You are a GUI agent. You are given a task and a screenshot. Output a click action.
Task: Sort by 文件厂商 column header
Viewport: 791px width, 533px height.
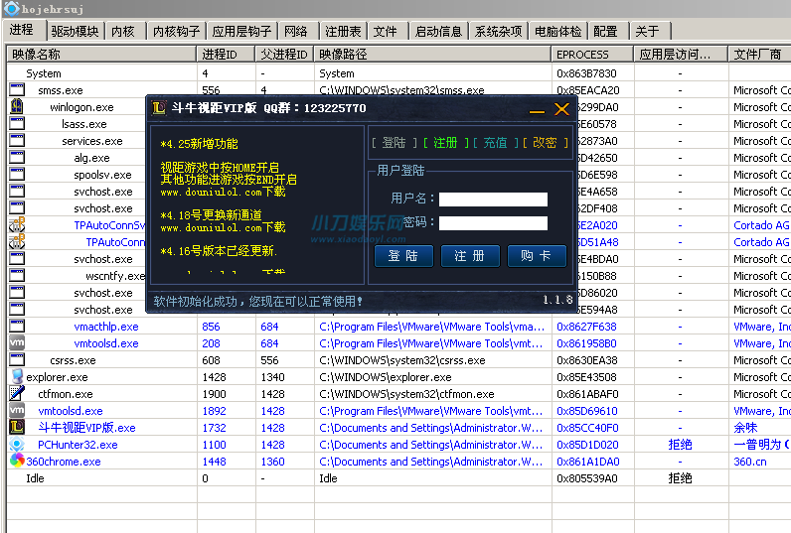click(x=759, y=54)
